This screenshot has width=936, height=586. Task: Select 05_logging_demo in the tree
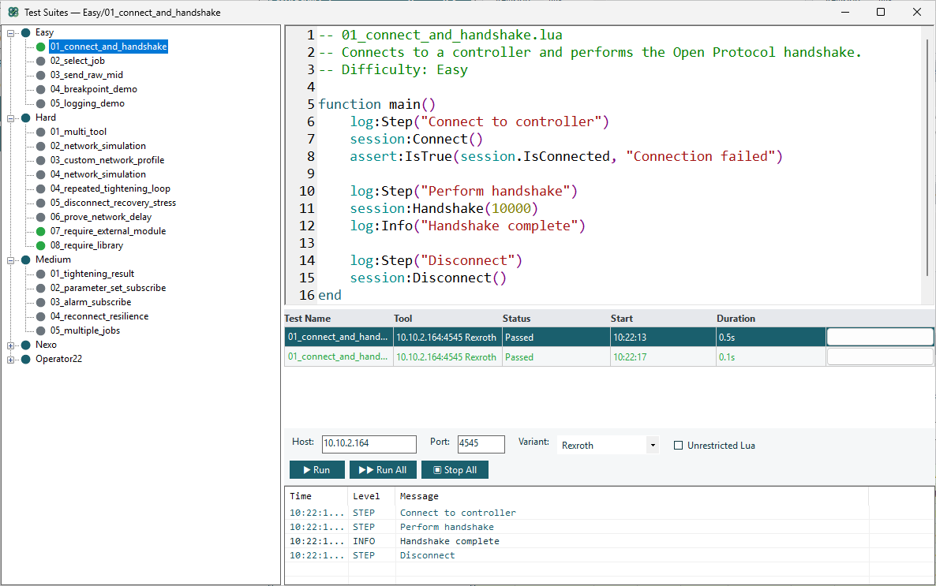point(87,104)
